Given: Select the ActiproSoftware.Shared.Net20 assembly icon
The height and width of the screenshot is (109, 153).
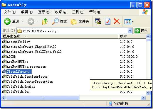Looking at the screenshot, I should [x=4, y=47].
